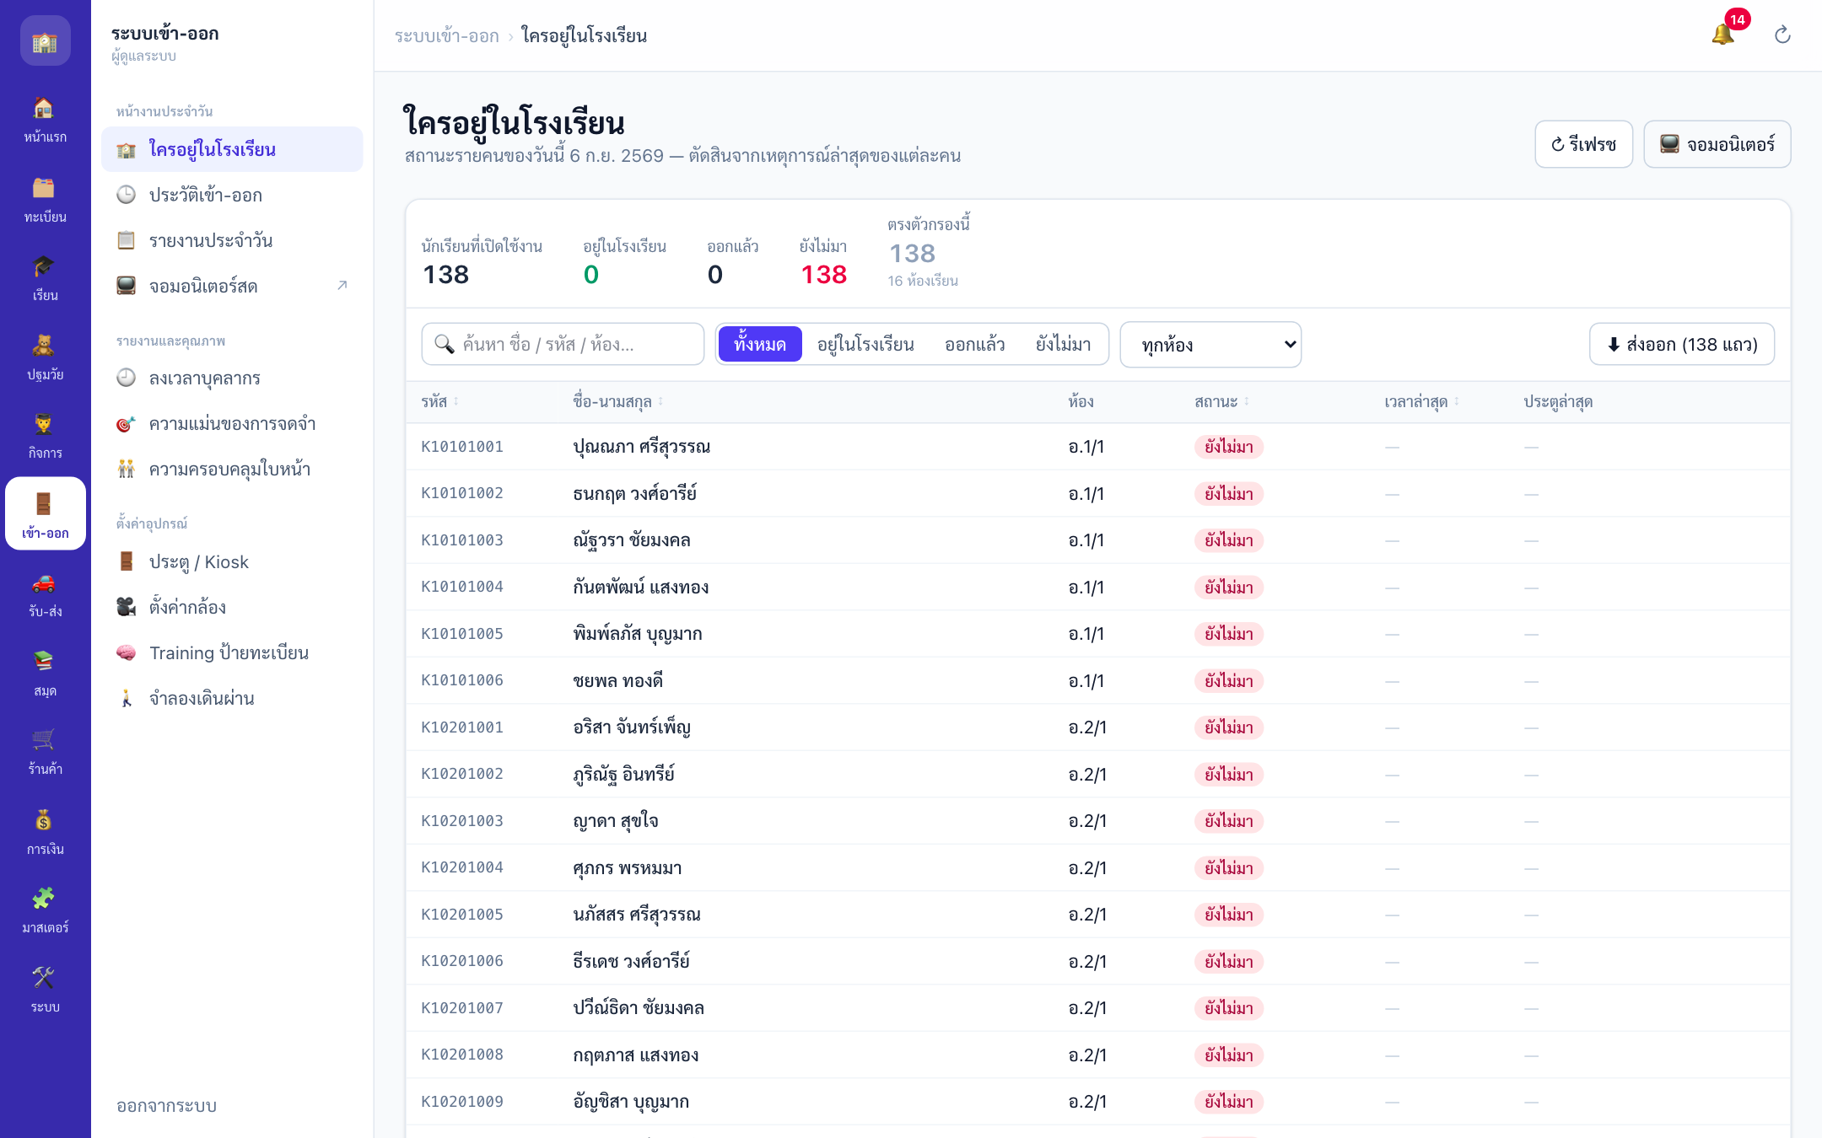Open สมุด module with books icon
The height and width of the screenshot is (1138, 1822).
[x=46, y=673]
